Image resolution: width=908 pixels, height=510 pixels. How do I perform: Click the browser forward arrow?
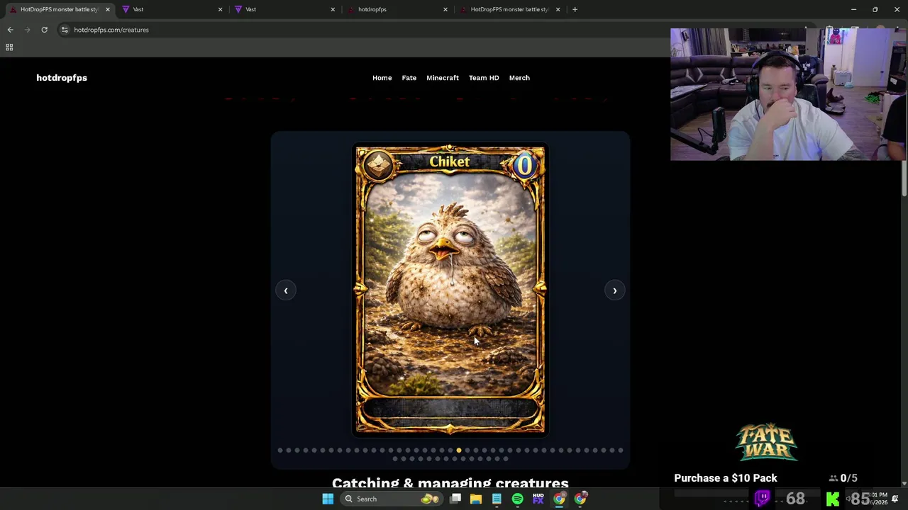click(27, 30)
